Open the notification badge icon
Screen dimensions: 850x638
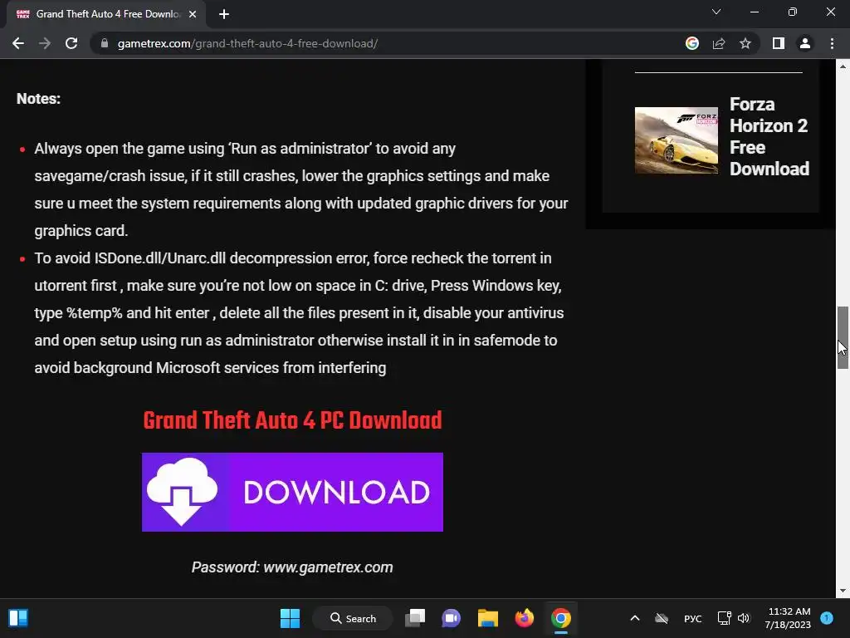tap(827, 618)
